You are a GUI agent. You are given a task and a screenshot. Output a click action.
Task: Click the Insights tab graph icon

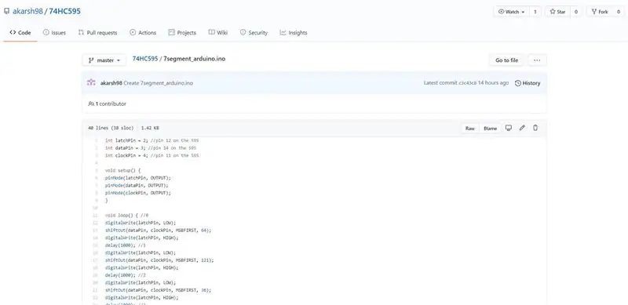283,32
